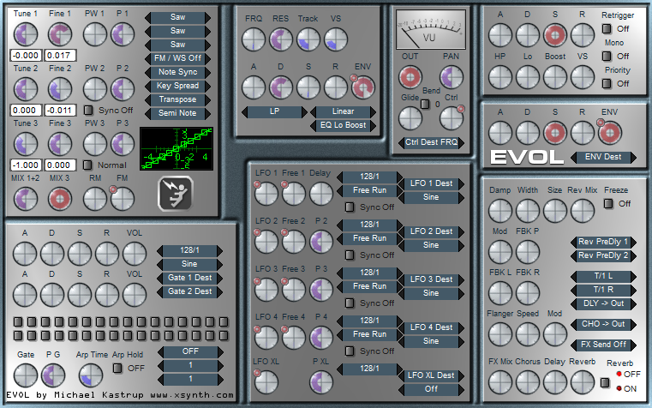Toggle the reverb Freeze switch

pyautogui.click(x=607, y=204)
